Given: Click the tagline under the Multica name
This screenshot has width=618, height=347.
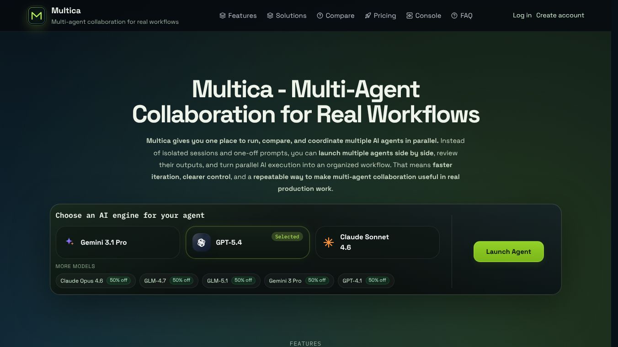Looking at the screenshot, I should (115, 22).
